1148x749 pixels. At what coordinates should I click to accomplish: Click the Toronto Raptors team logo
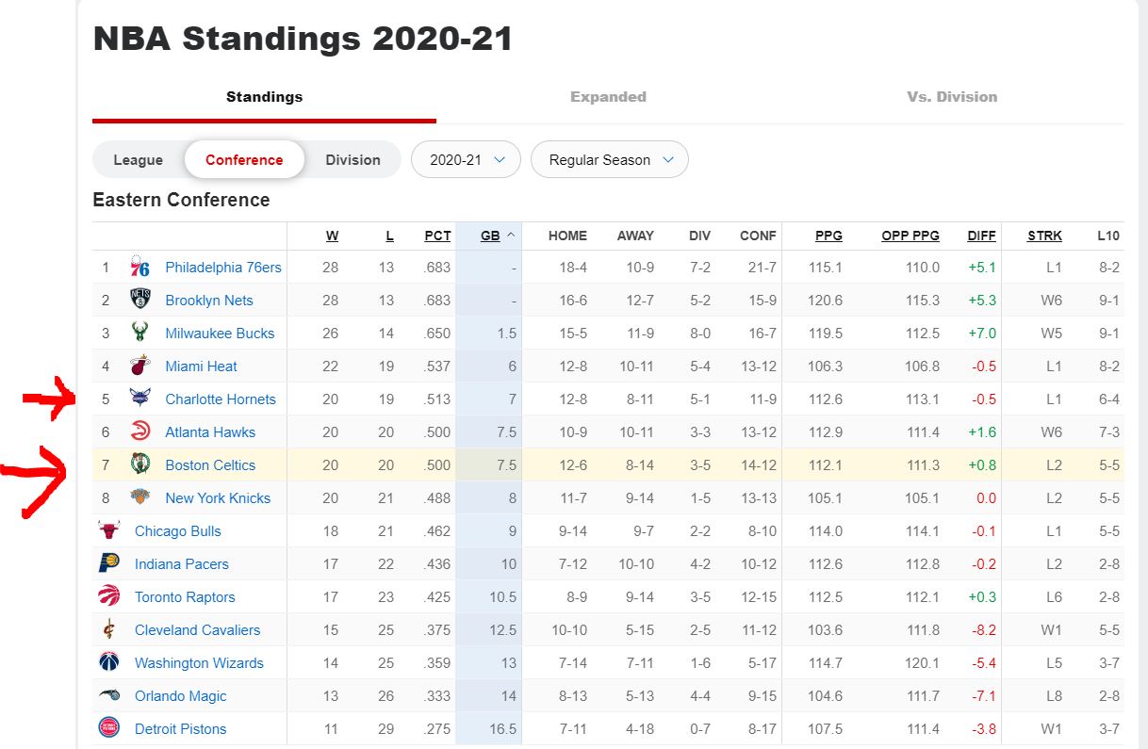(x=109, y=596)
